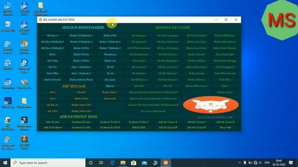Open This PC shortcut on desktop
Image resolution: width=298 pixels, height=167 pixels.
8,8
